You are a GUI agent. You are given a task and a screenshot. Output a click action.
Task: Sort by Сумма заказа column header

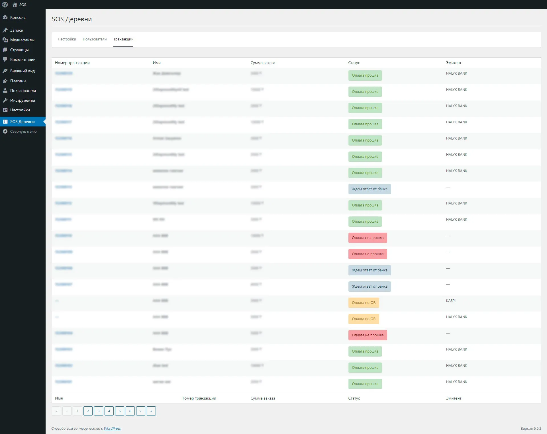(x=263, y=63)
